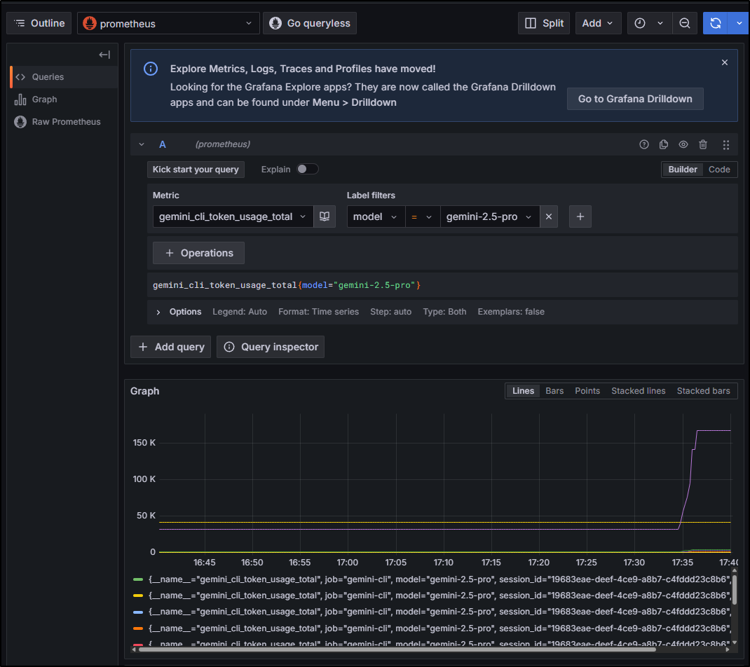Screen dimensions: 750x667
Task: Run query with the refresh button
Action: tap(715, 23)
